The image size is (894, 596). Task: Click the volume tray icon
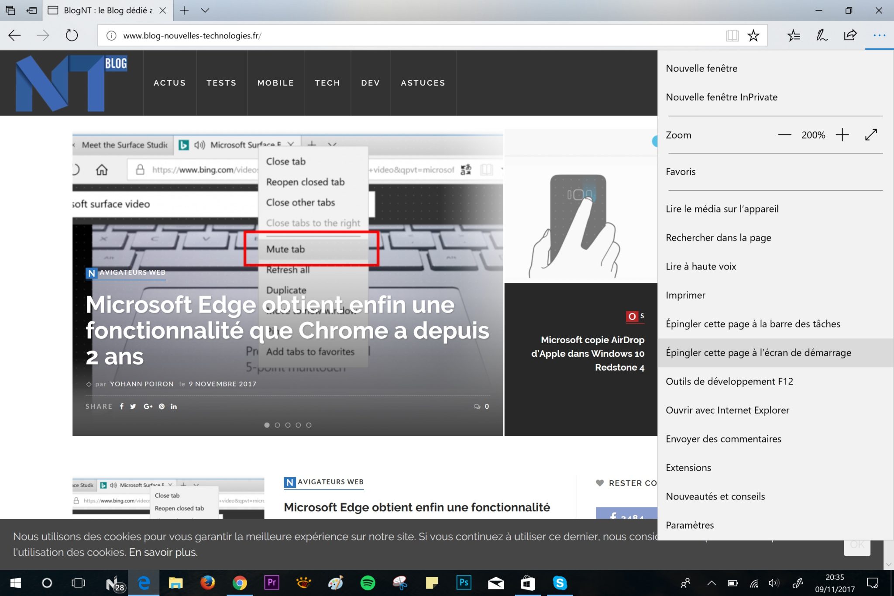(x=774, y=583)
